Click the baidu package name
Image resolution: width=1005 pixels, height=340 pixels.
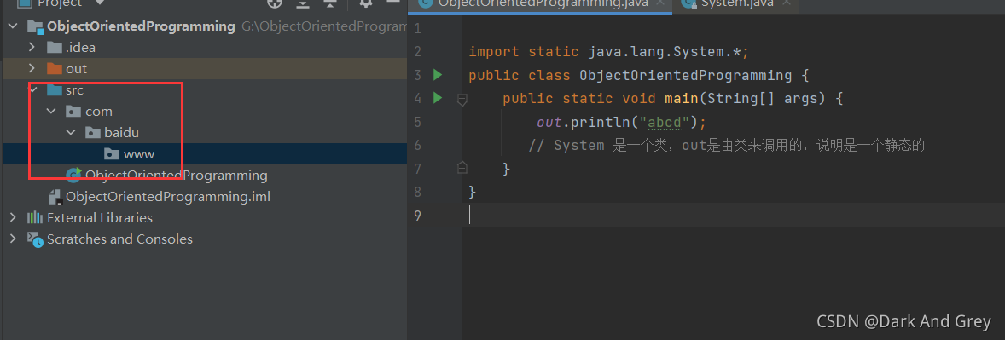122,133
